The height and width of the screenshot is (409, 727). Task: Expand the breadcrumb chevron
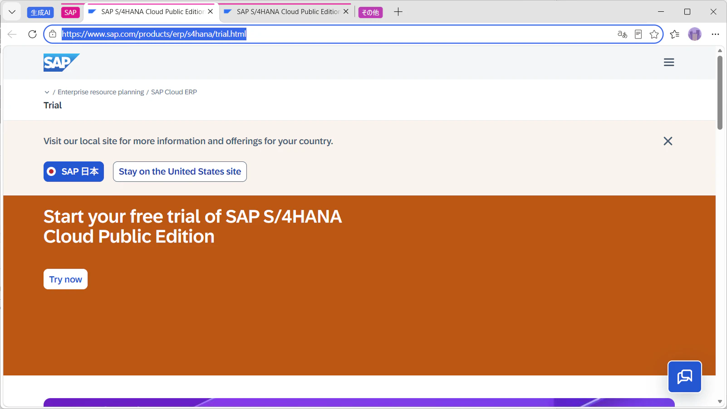(x=47, y=92)
